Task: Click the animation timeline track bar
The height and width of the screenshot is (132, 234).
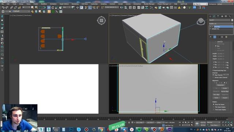Action: [x=133, y=118]
